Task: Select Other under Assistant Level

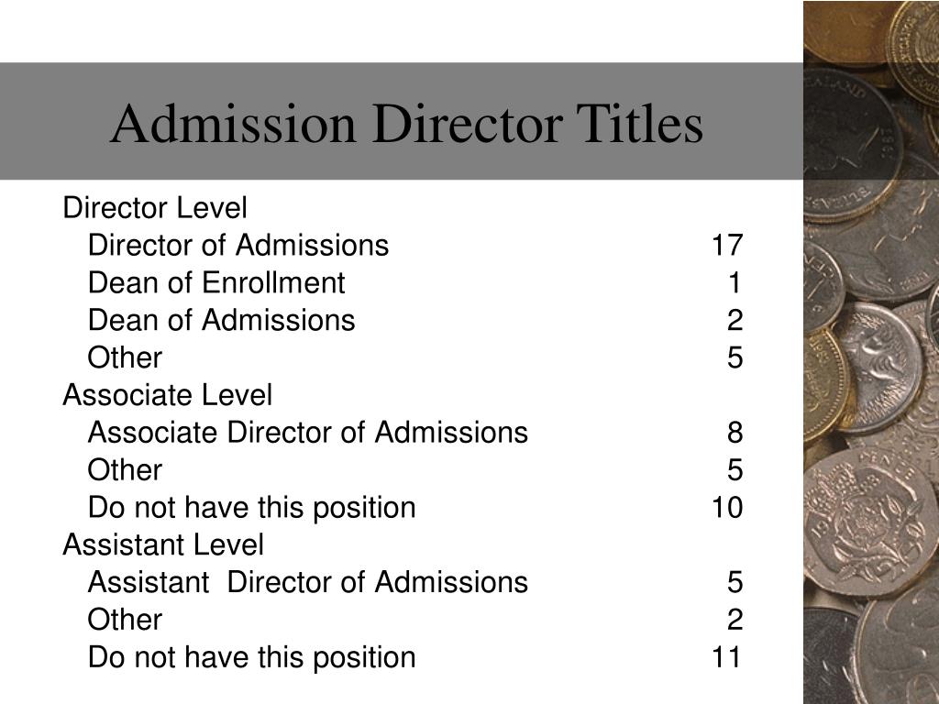Action: tap(125, 620)
